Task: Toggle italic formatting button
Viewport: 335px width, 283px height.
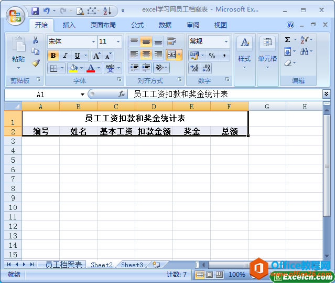Action: [x=65, y=56]
